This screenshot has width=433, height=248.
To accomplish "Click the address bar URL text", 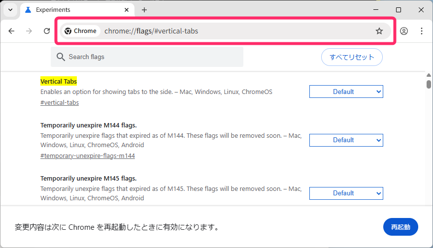I will click(151, 31).
